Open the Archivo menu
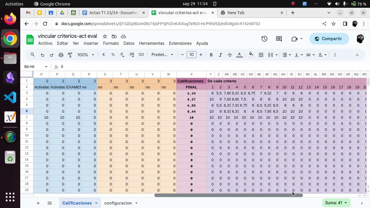This screenshot has height=208, width=370. [45, 43]
